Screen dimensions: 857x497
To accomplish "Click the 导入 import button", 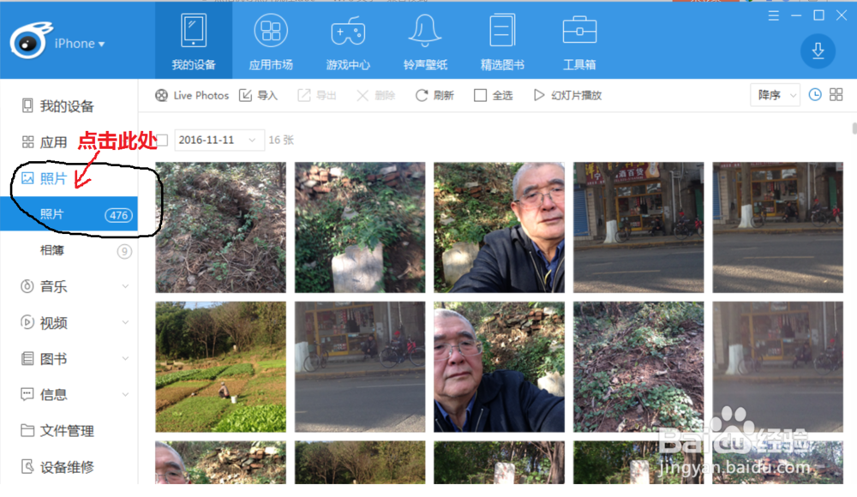I will tap(259, 96).
